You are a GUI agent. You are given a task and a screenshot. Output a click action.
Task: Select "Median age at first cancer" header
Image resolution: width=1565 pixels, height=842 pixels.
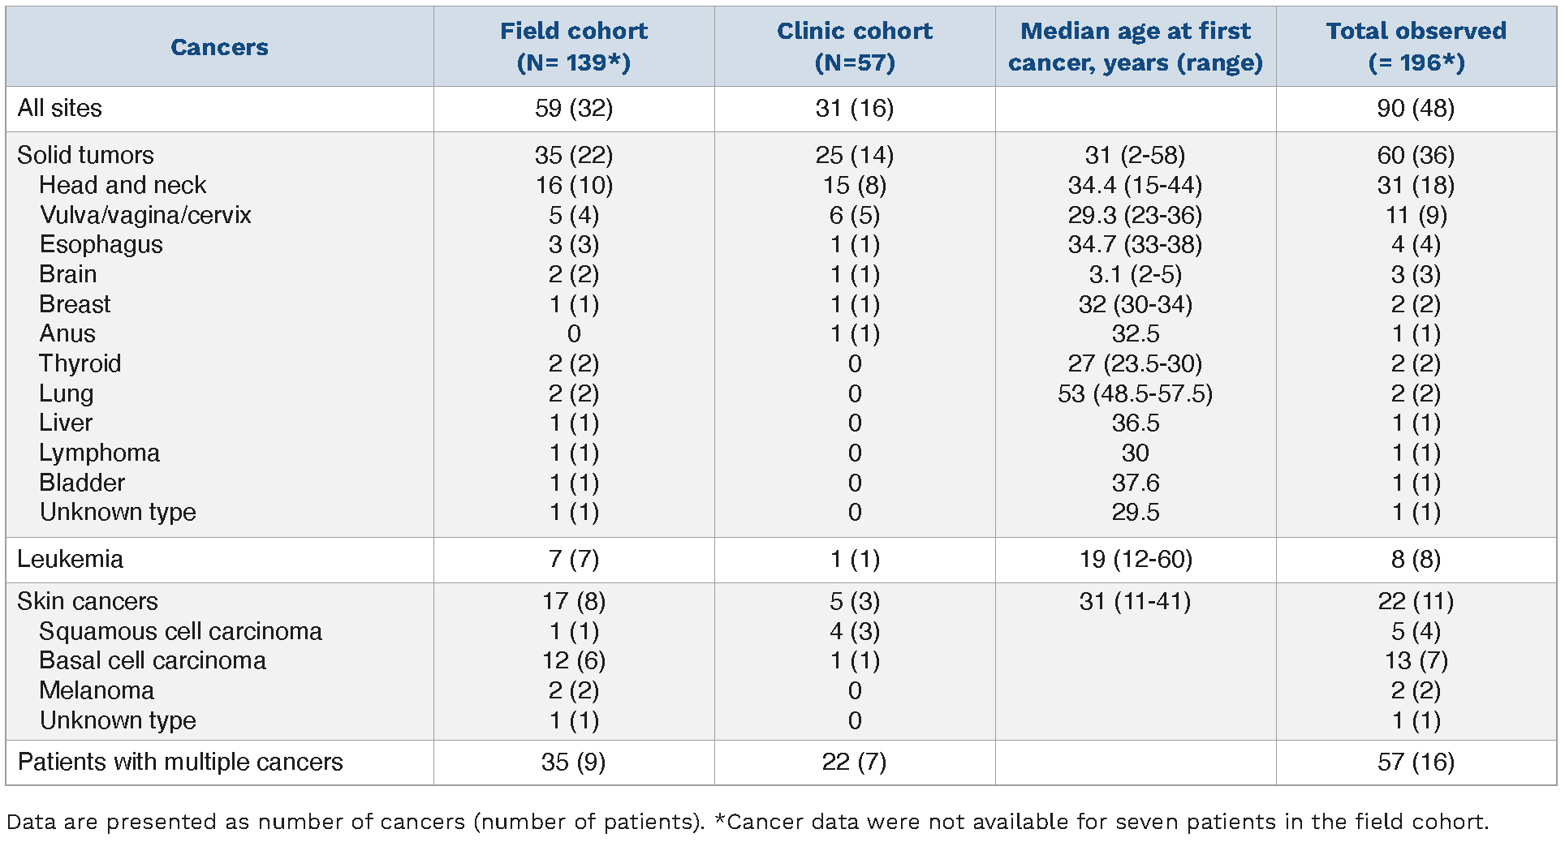pos(1135,46)
